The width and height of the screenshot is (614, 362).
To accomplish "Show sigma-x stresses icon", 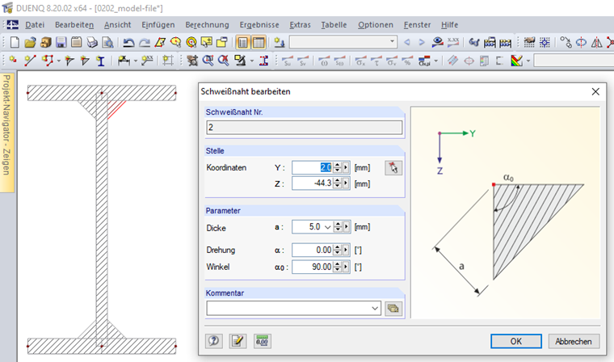I will pyautogui.click(x=360, y=61).
